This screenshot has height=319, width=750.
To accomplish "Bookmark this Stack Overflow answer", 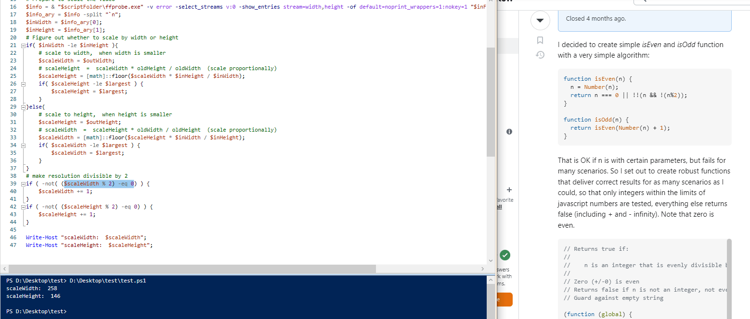I will tap(540, 40).
